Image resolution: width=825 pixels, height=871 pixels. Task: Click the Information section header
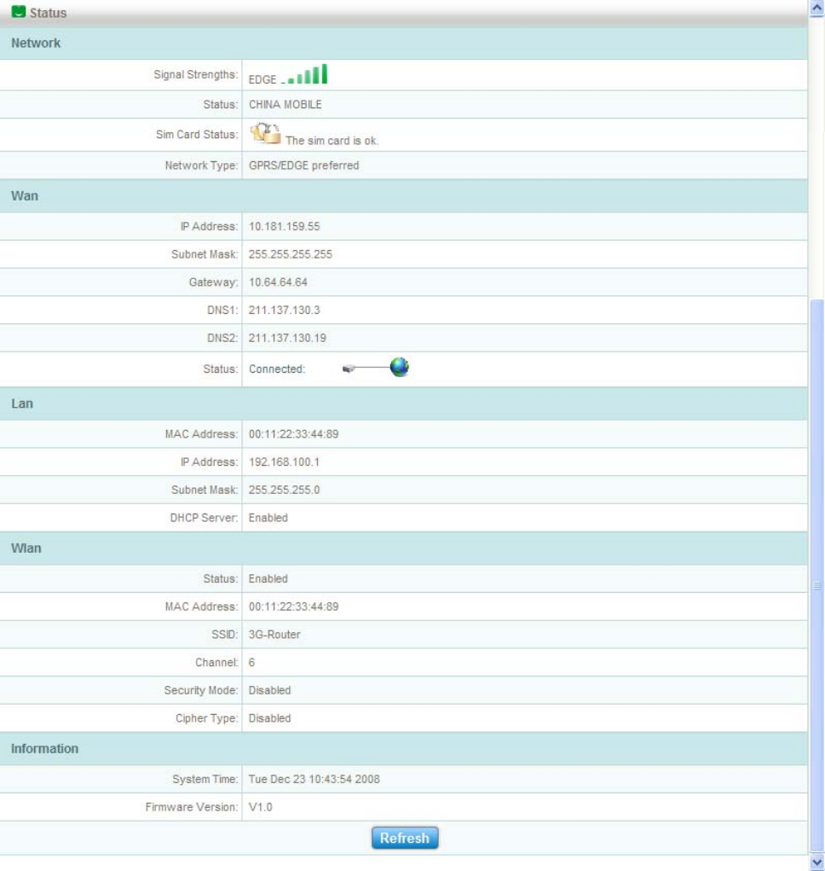click(403, 749)
